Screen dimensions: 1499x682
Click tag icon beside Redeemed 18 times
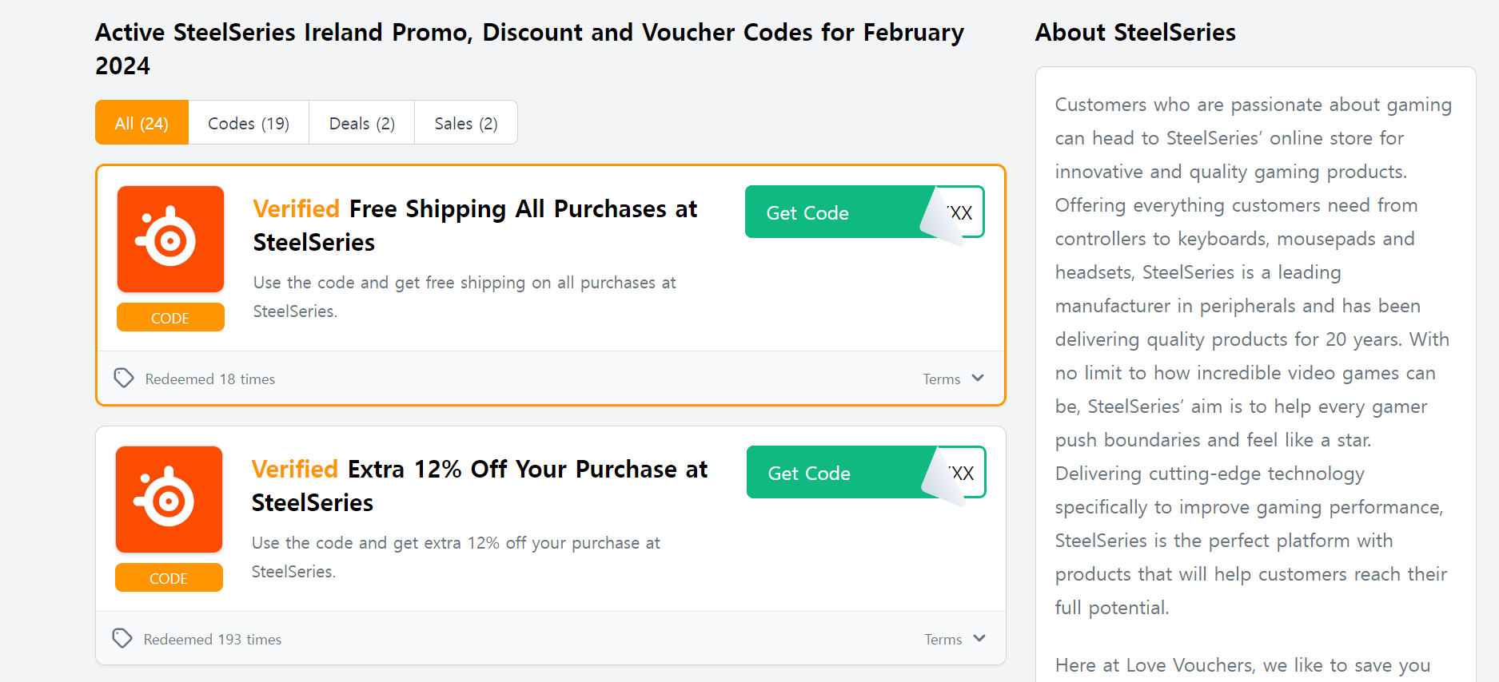[124, 378]
